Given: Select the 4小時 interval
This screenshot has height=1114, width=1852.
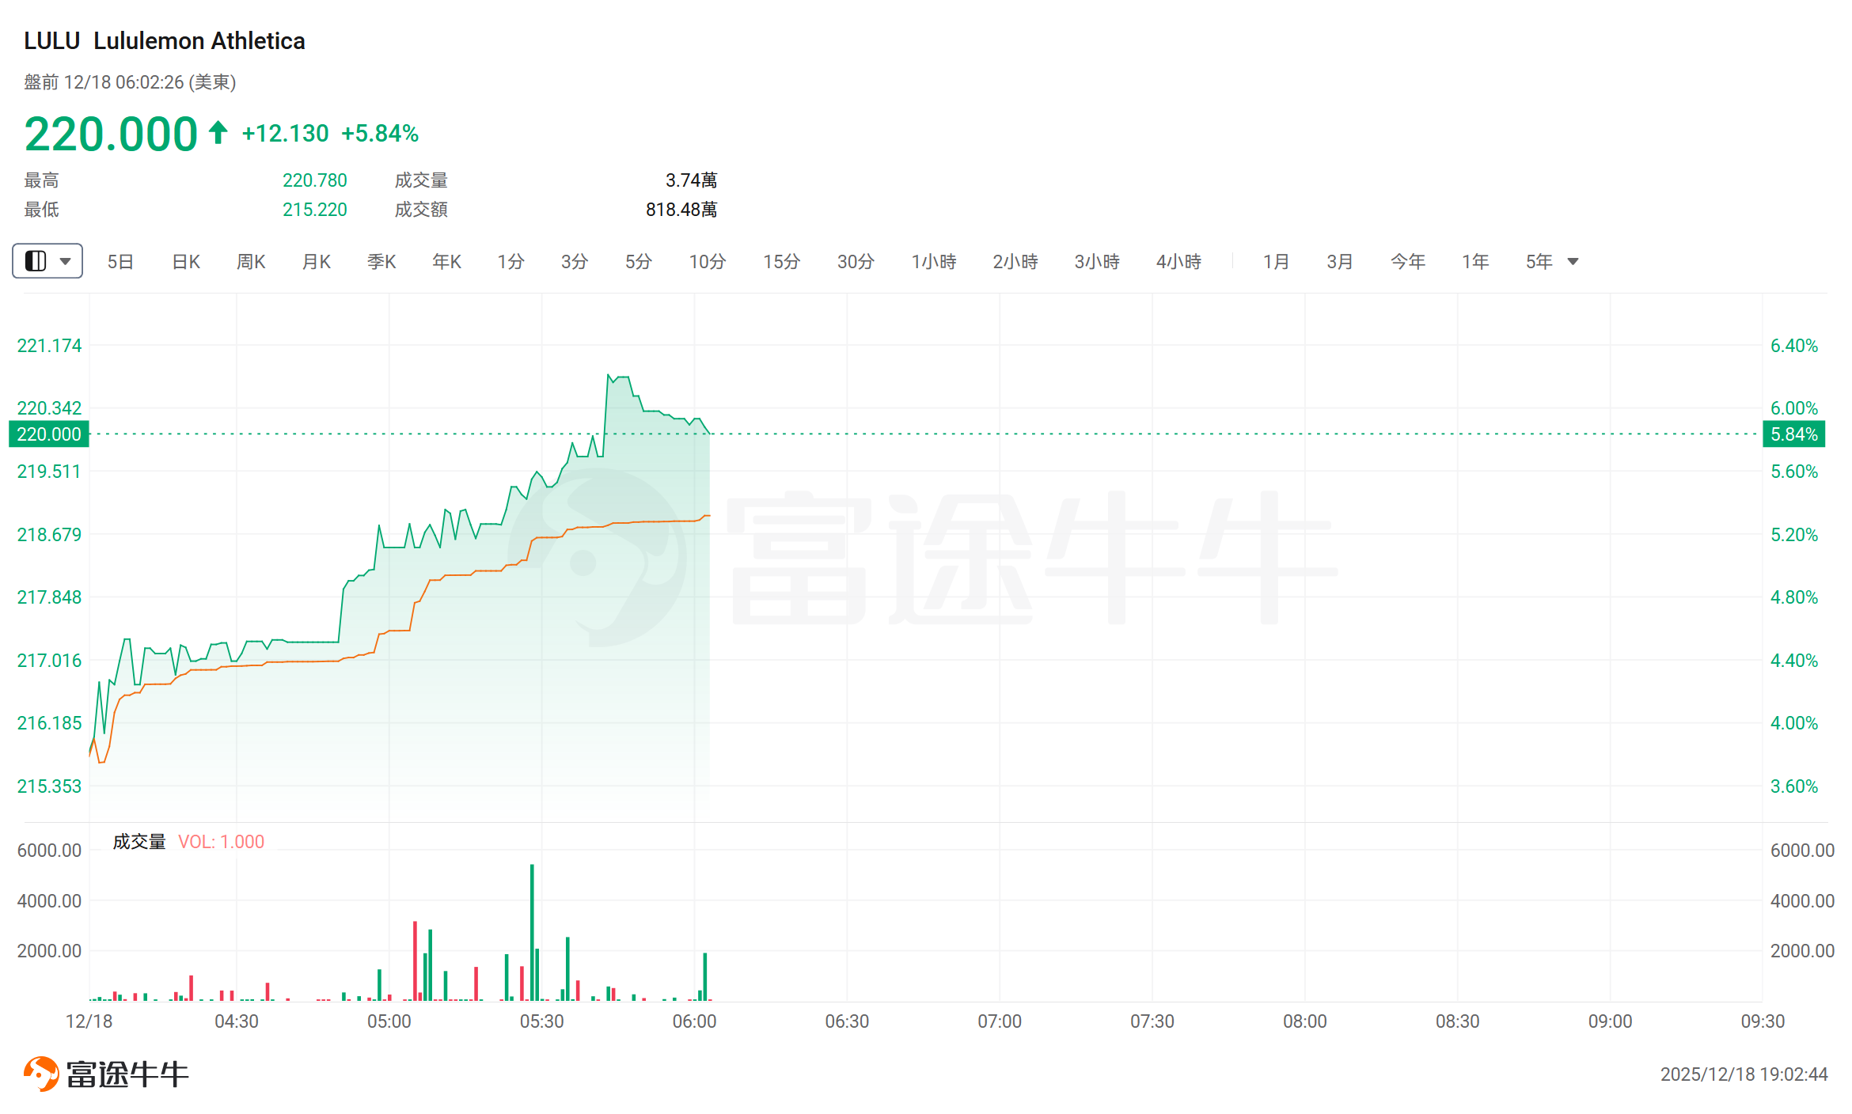Looking at the screenshot, I should 1178,262.
